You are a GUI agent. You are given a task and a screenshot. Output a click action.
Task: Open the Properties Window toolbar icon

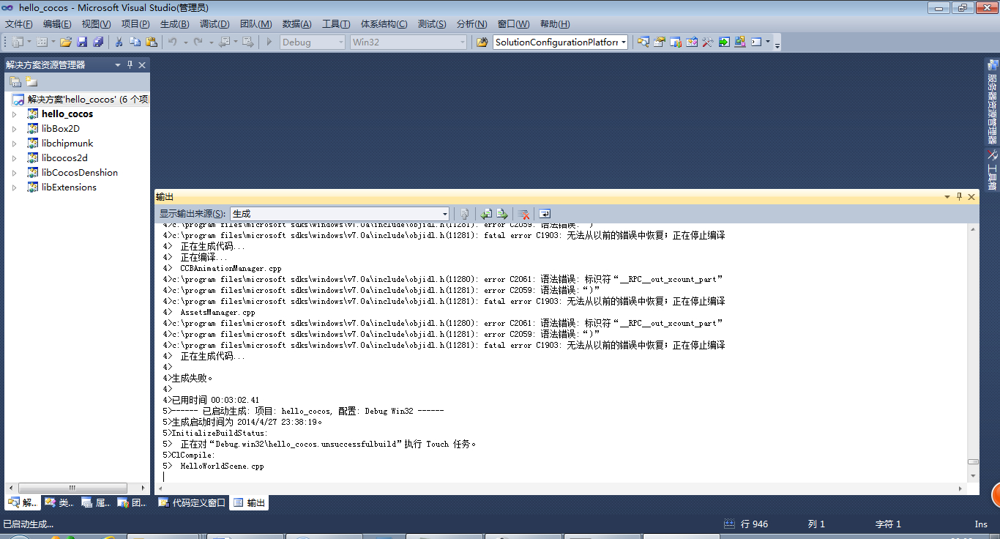tap(660, 42)
